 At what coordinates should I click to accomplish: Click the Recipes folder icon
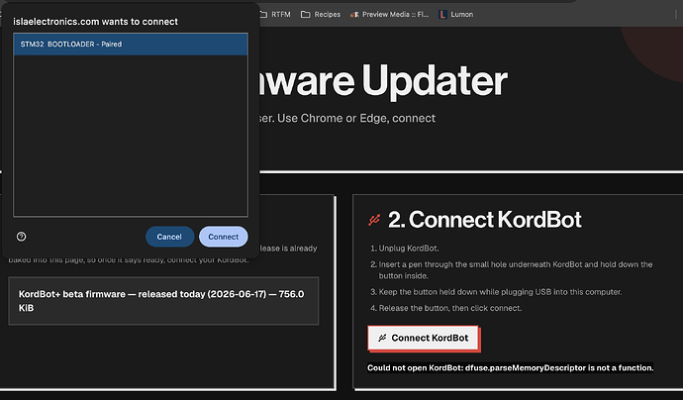tap(305, 15)
